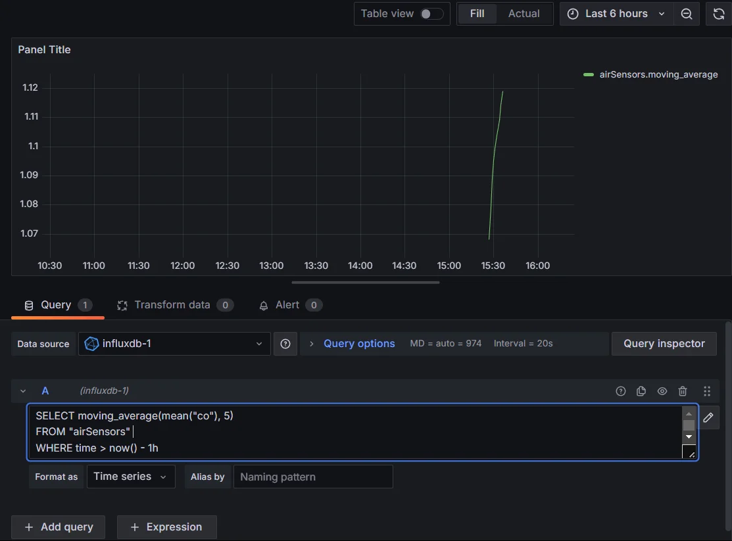Duplicate query A using the copy icon
This screenshot has width=732, height=541.
point(641,391)
